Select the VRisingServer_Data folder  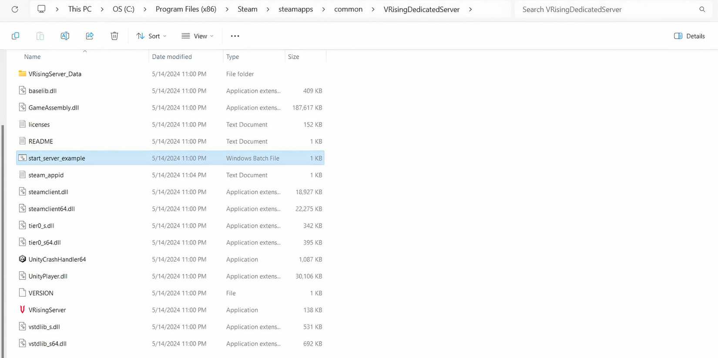(x=55, y=74)
